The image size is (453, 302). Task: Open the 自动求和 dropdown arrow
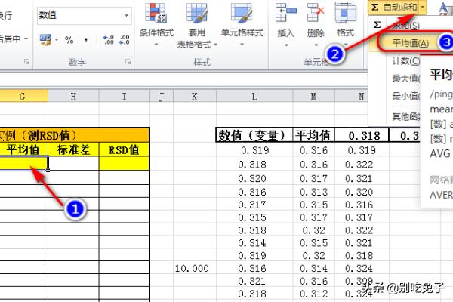[x=422, y=7]
